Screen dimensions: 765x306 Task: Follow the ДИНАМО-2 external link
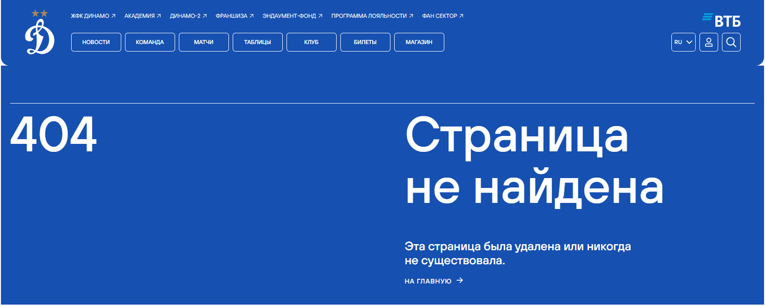[x=188, y=16]
